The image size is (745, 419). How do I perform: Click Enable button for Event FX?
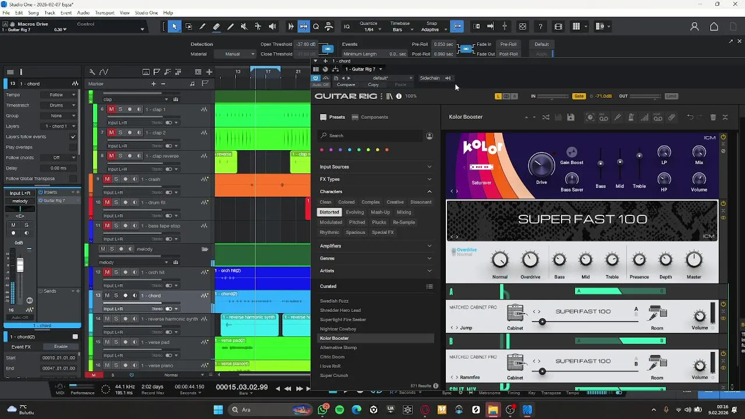pos(61,347)
